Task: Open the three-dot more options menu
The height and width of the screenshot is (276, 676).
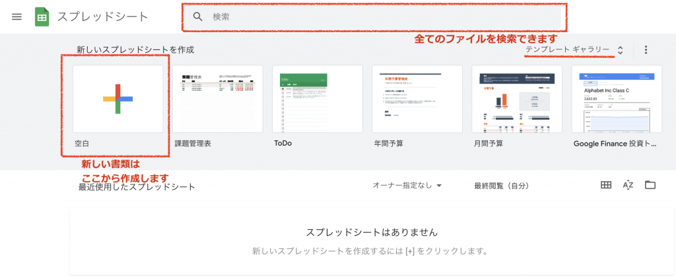Action: (x=646, y=50)
